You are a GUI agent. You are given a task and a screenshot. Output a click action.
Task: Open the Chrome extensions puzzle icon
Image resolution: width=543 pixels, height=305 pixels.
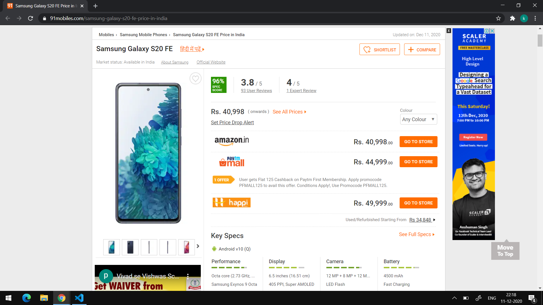click(512, 18)
